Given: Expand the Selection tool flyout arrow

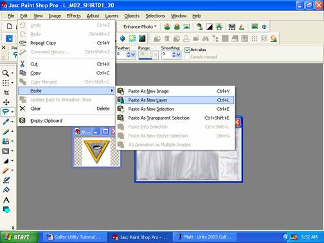Looking at the screenshot, I should [x=12, y=83].
